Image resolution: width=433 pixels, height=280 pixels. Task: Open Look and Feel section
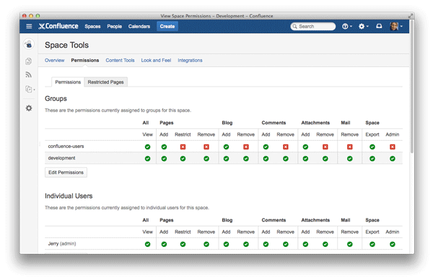pyautogui.click(x=156, y=60)
